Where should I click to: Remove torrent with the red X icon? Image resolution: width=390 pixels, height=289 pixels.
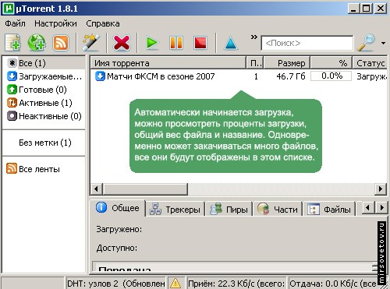click(122, 43)
